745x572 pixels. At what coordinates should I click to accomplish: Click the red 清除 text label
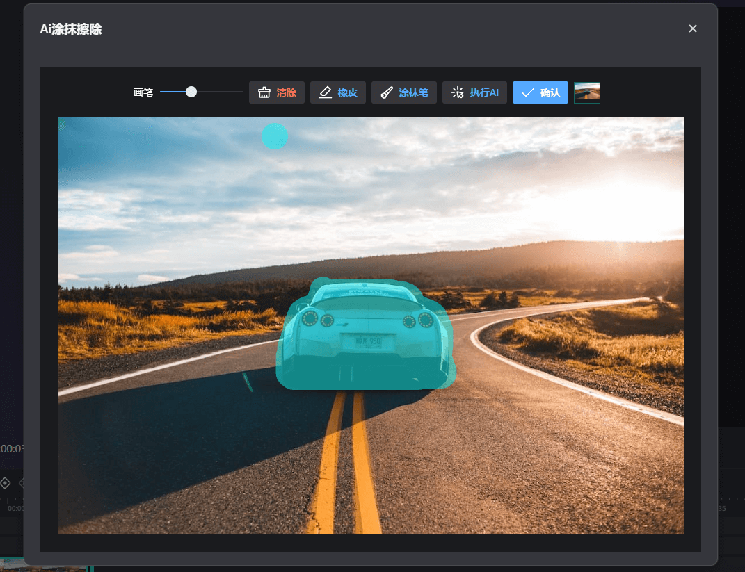pos(286,92)
